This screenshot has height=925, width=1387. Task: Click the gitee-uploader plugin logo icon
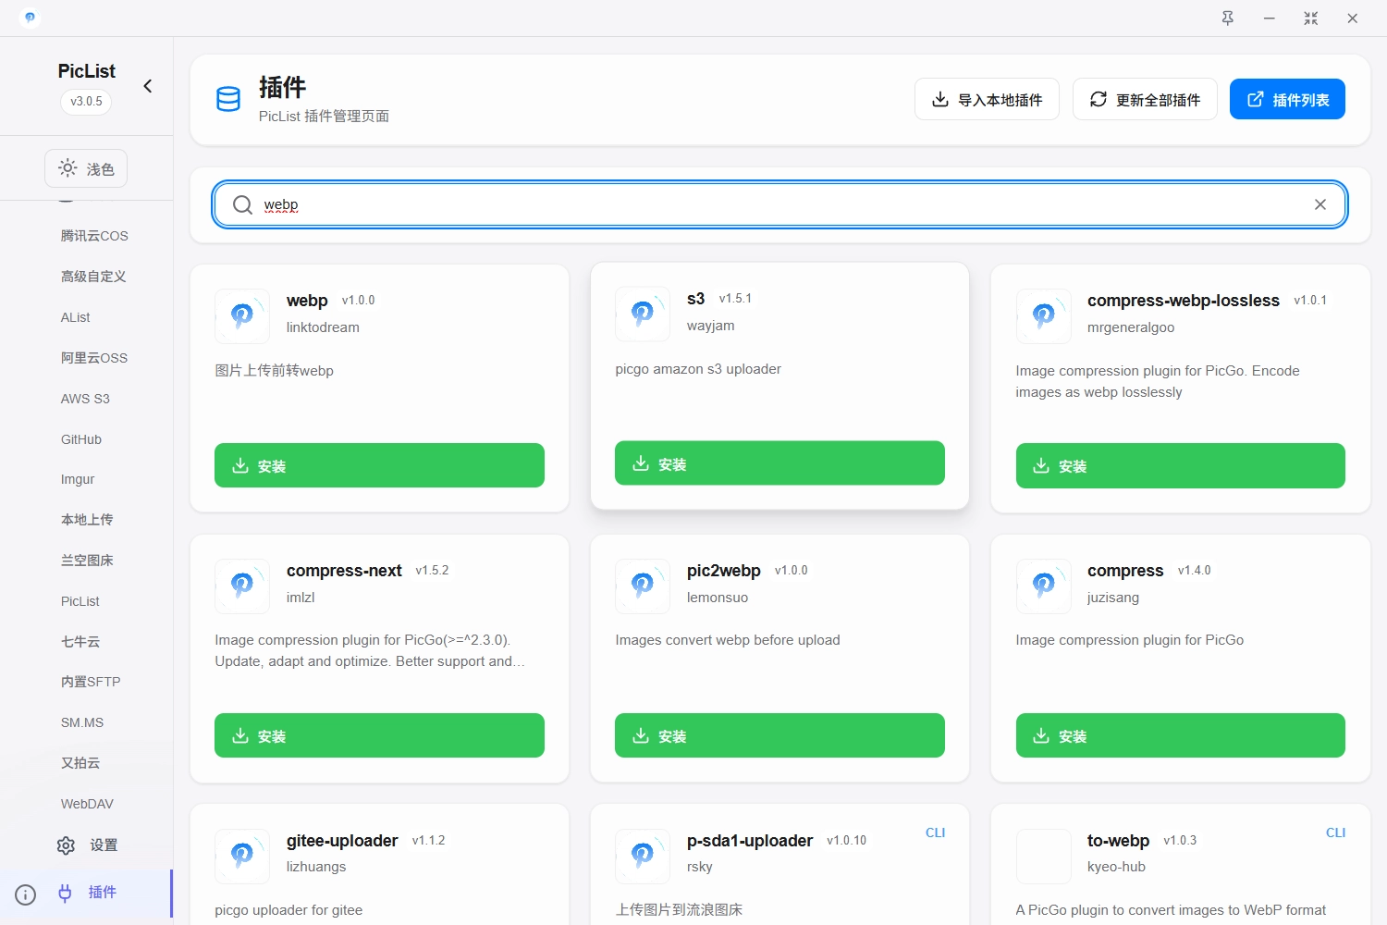[242, 857]
